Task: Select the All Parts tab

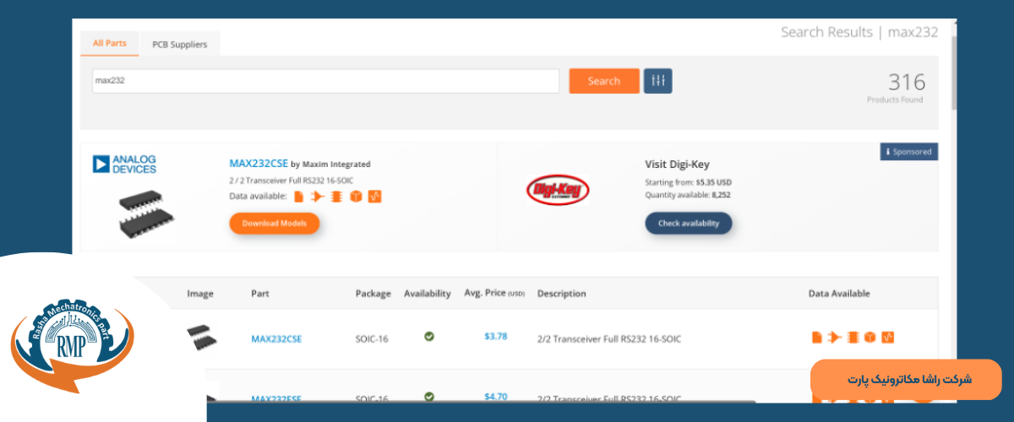Action: click(x=110, y=43)
